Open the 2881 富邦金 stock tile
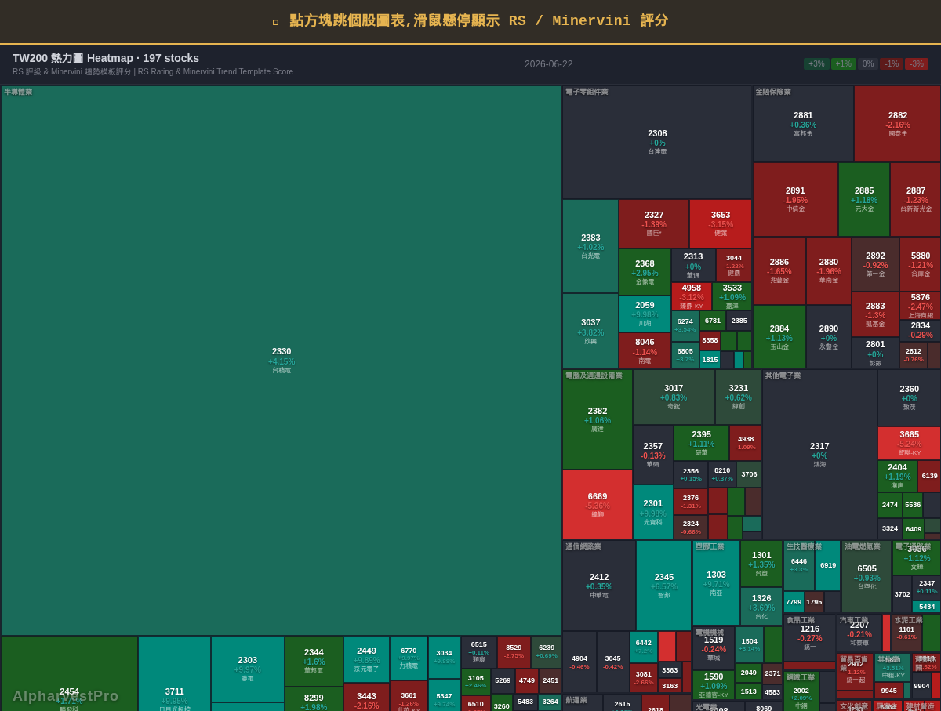Screen dimensions: 941x711 click(803, 124)
